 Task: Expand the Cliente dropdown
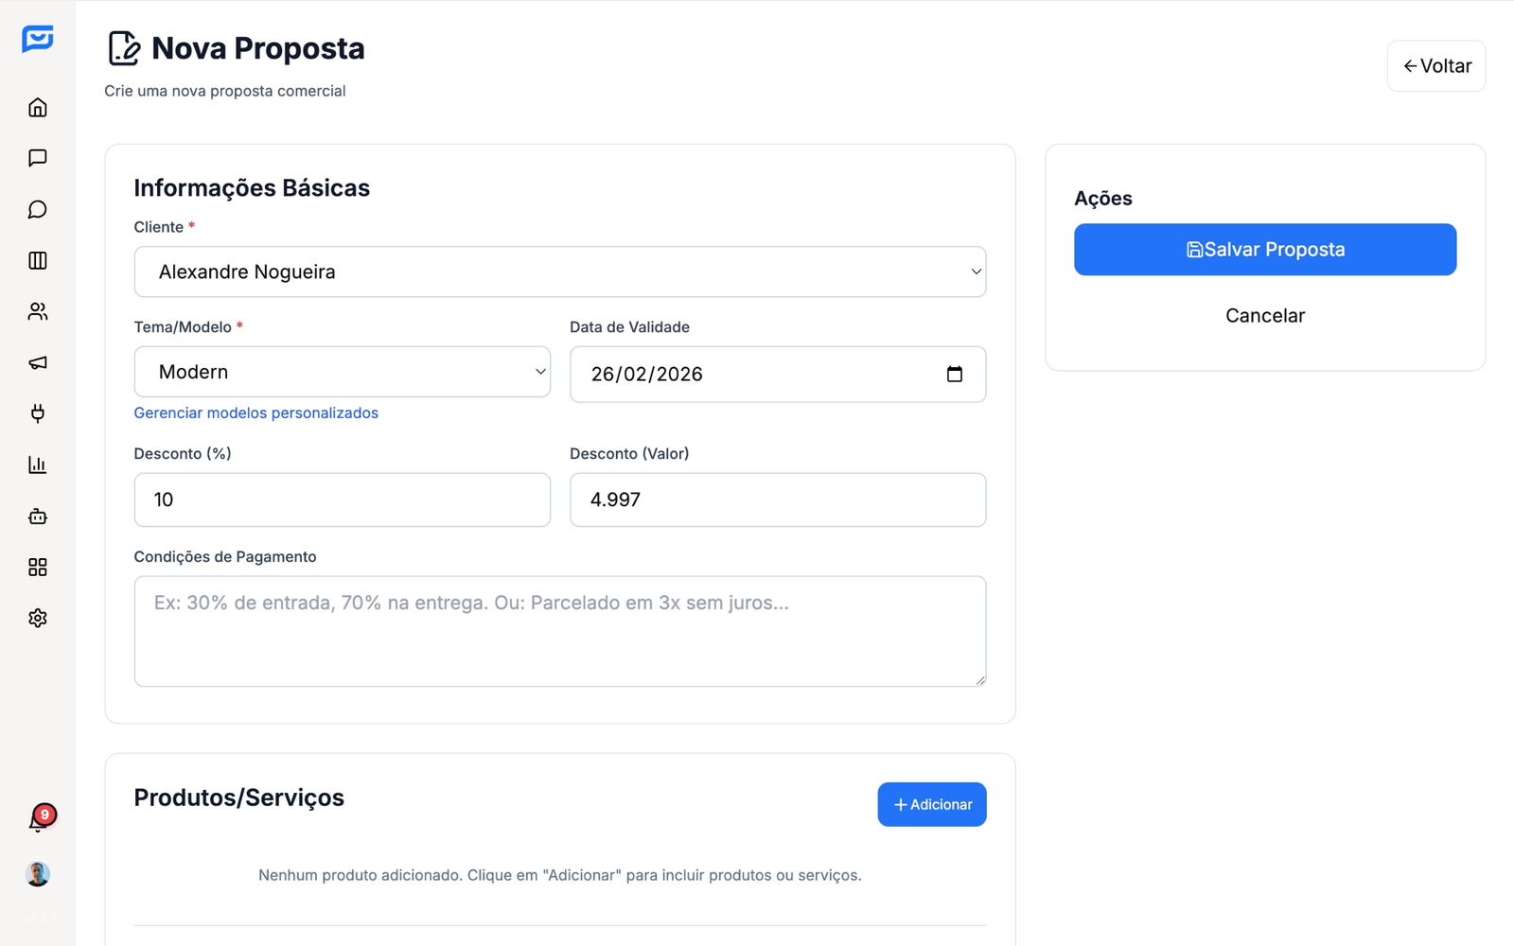point(560,272)
